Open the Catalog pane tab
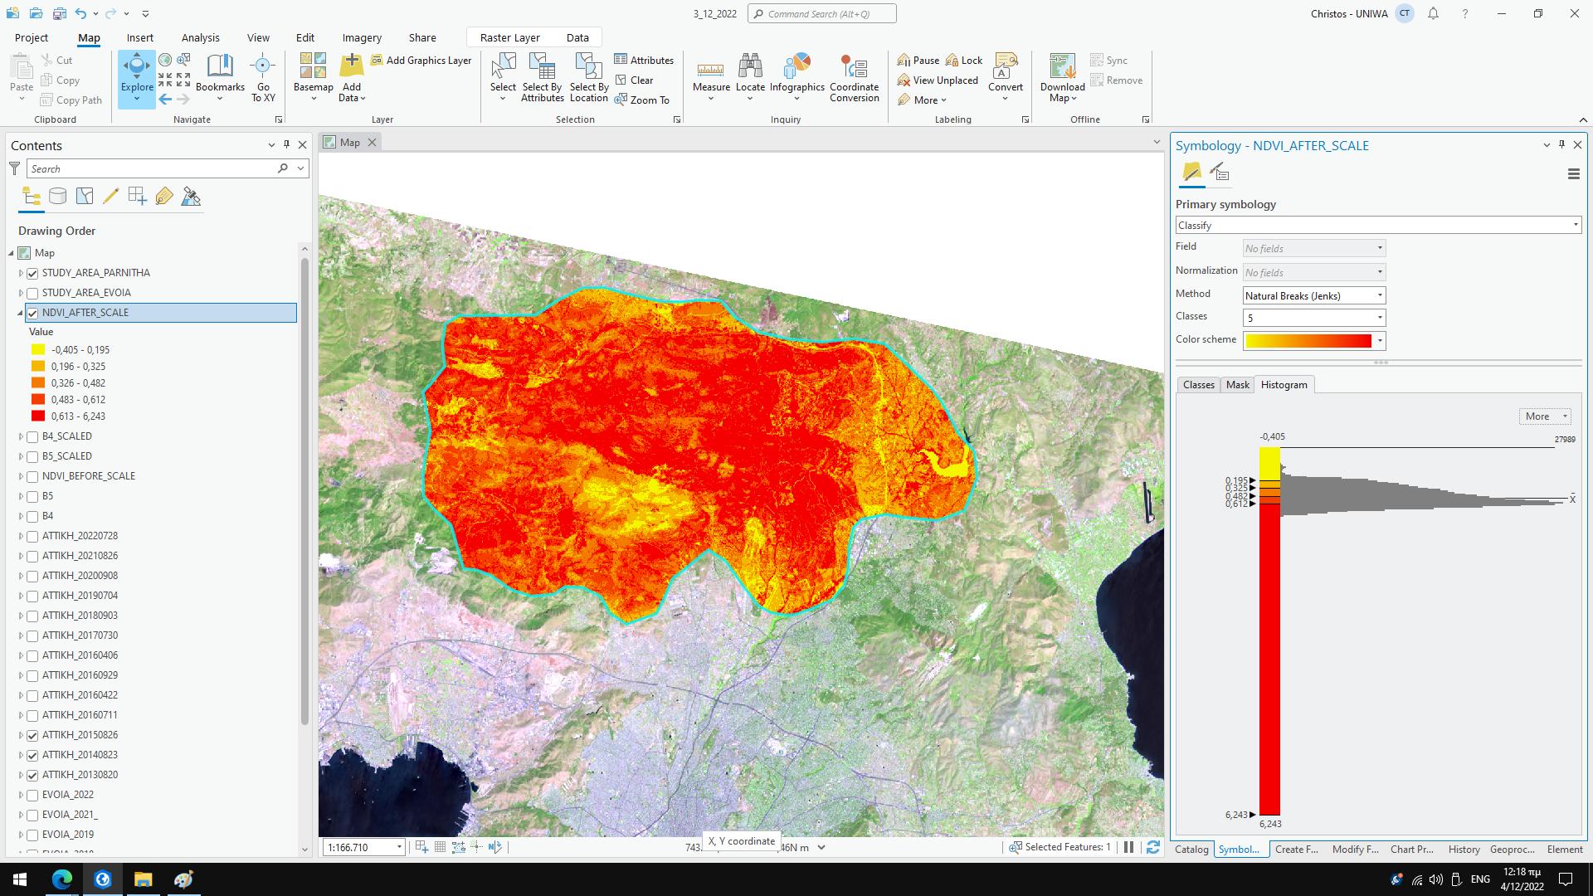The height and width of the screenshot is (896, 1593). (1191, 849)
